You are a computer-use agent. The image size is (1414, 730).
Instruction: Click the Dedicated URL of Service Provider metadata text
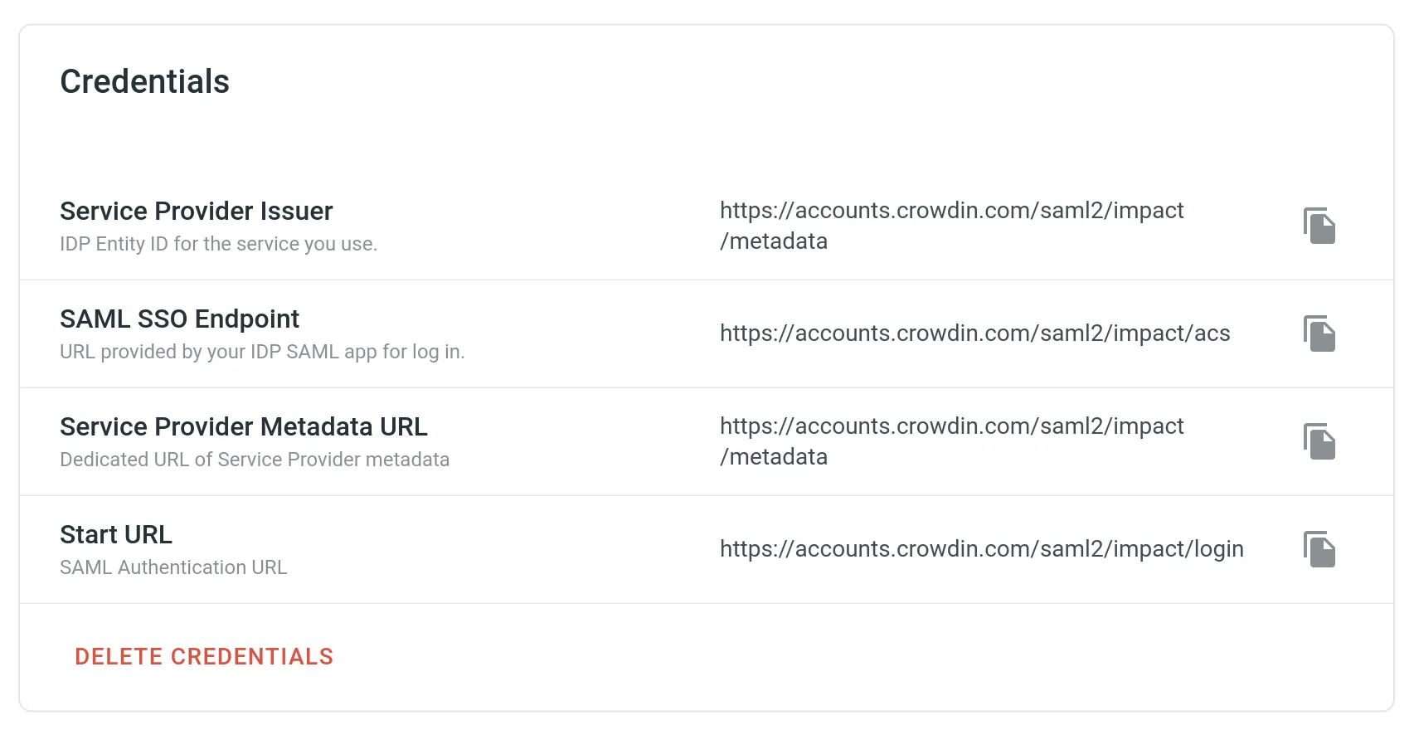tap(255, 459)
